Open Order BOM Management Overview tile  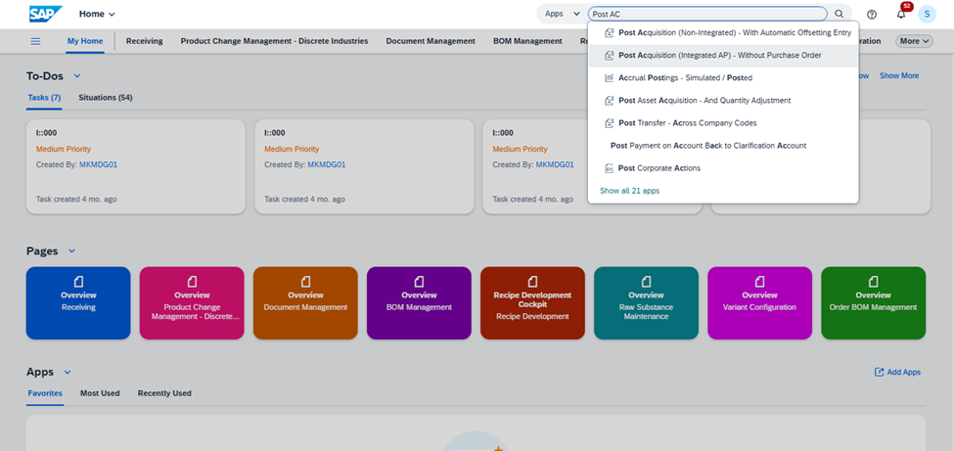point(873,303)
